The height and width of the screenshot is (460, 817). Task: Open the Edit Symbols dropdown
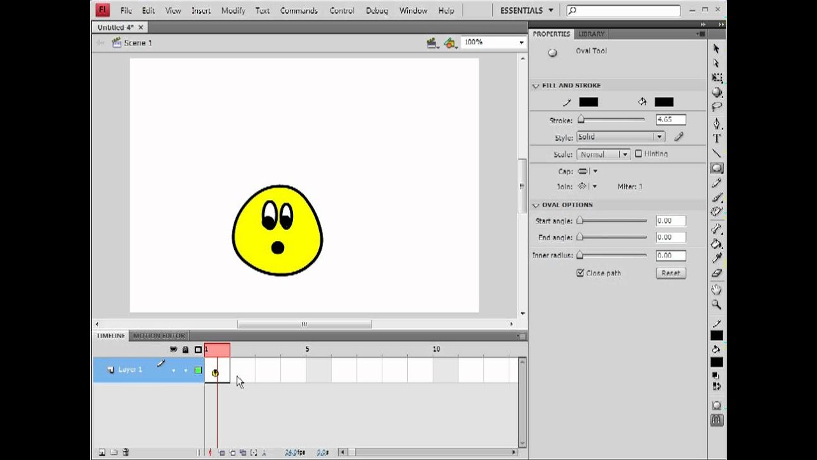coord(451,43)
